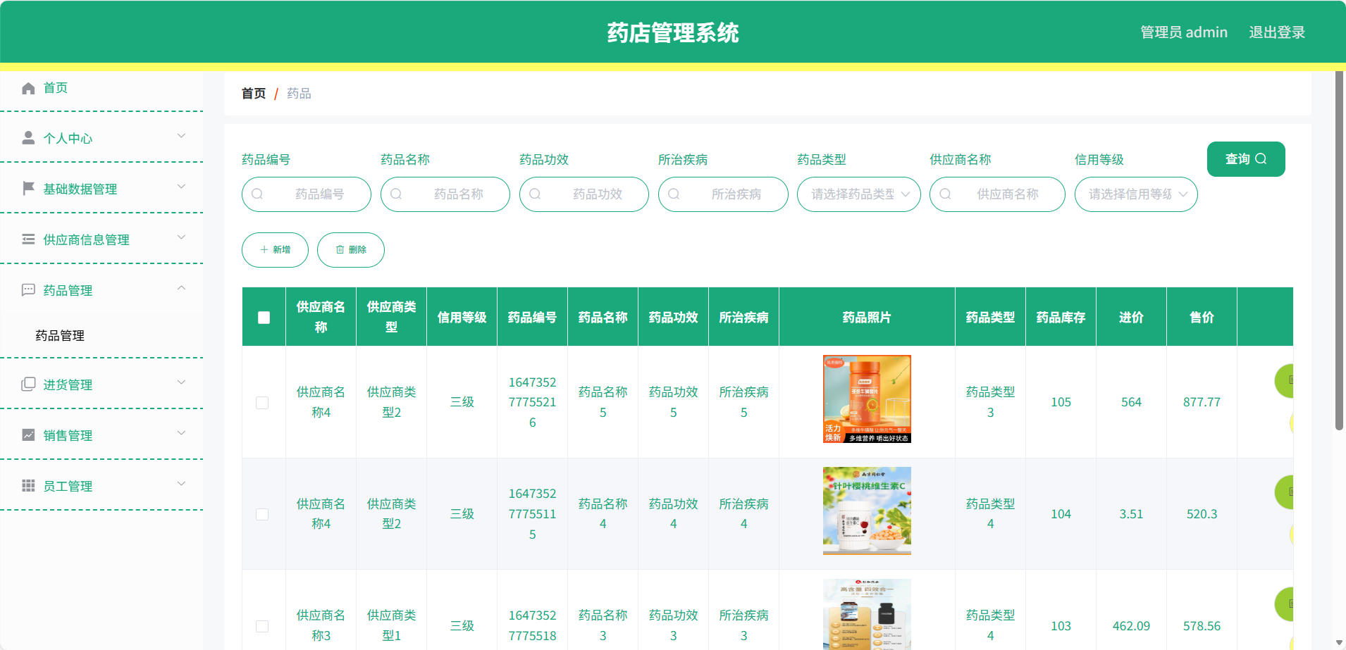Open 供应商信息管理 menu item
This screenshot has height=650, width=1346.
click(101, 239)
